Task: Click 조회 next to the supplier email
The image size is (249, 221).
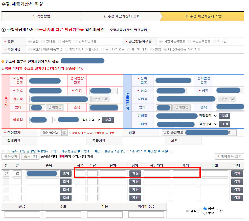Action: (108, 120)
